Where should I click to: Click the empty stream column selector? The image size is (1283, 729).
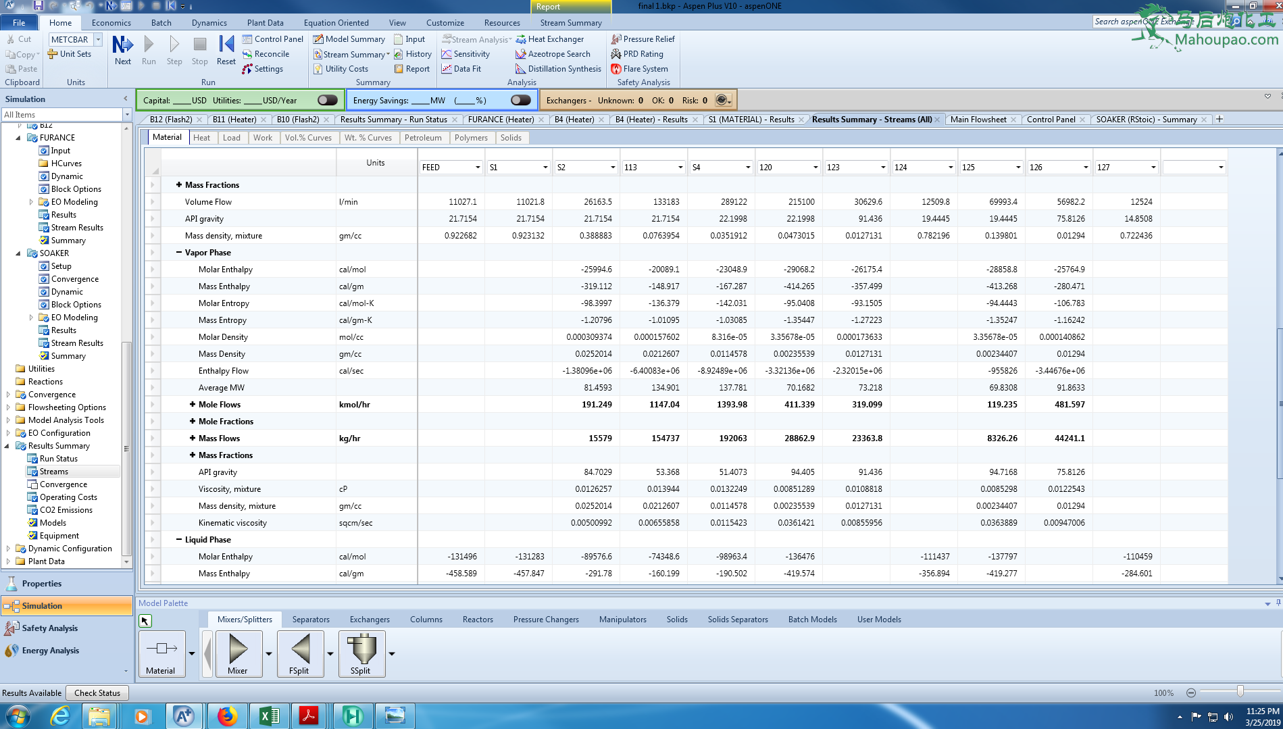coord(1194,168)
